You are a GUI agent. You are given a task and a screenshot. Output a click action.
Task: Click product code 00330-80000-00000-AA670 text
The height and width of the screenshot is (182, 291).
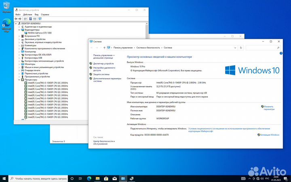(156, 135)
